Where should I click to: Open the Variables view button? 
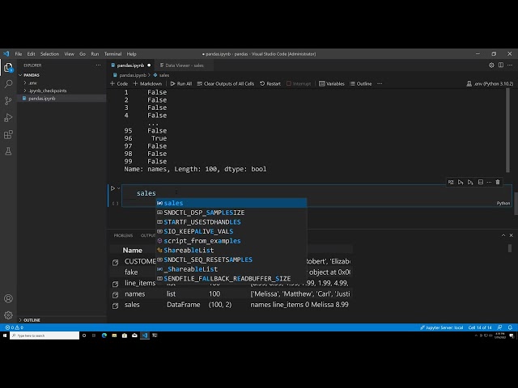(332, 84)
